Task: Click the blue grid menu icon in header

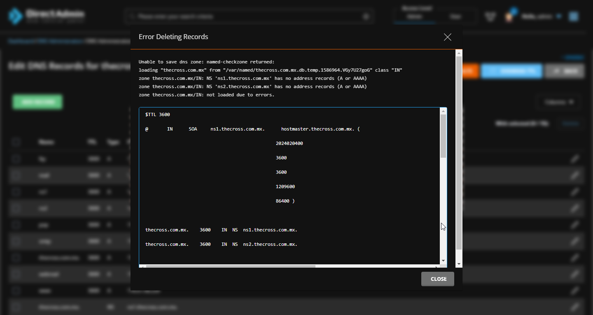Action: coord(574,16)
